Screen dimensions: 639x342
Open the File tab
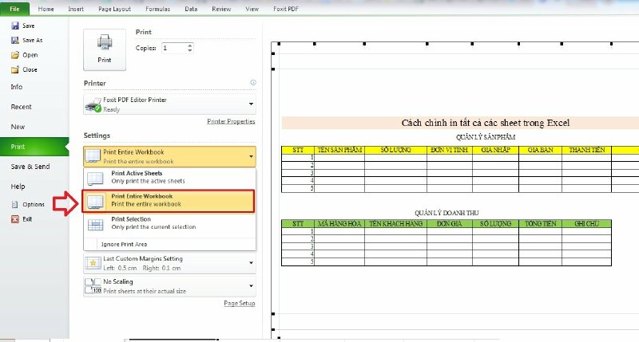click(14, 9)
